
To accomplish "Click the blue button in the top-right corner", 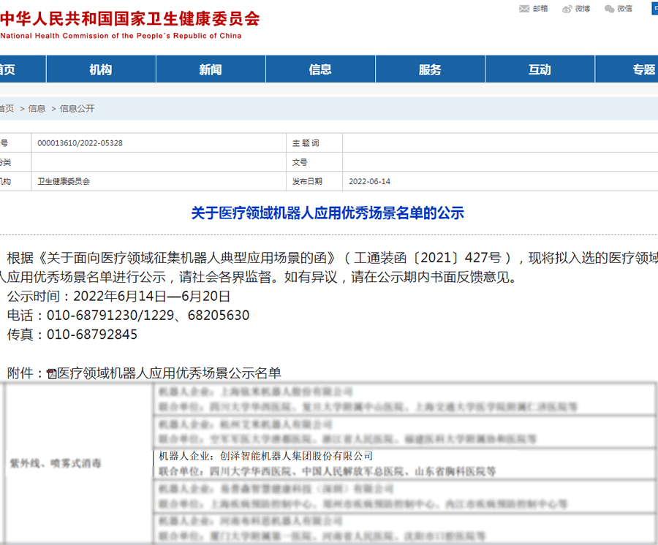I will tap(654, 9).
